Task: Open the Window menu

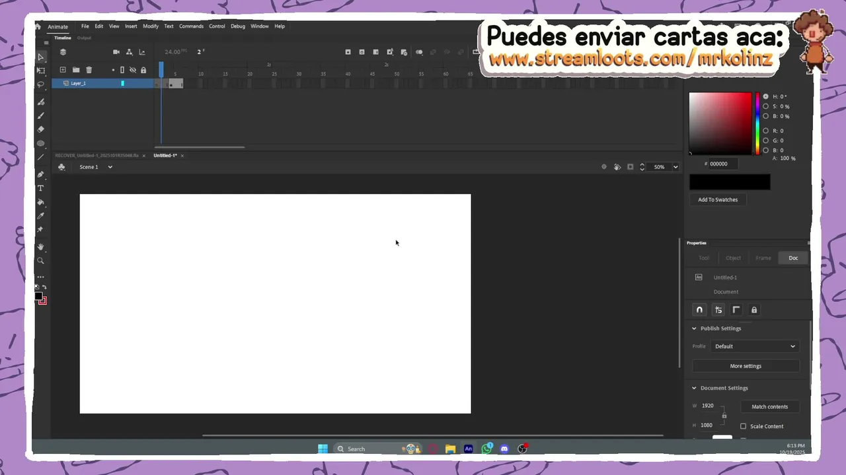Action: (x=260, y=26)
